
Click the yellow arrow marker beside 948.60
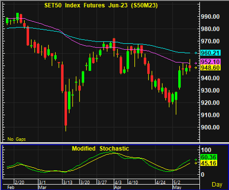(196, 68)
